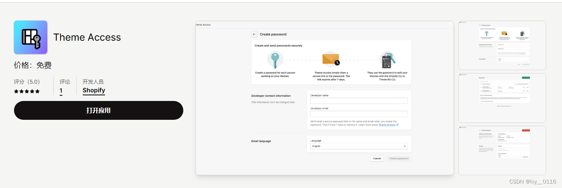Click the 'Developer contact information' label
The height and width of the screenshot is (188, 562).
click(x=271, y=96)
